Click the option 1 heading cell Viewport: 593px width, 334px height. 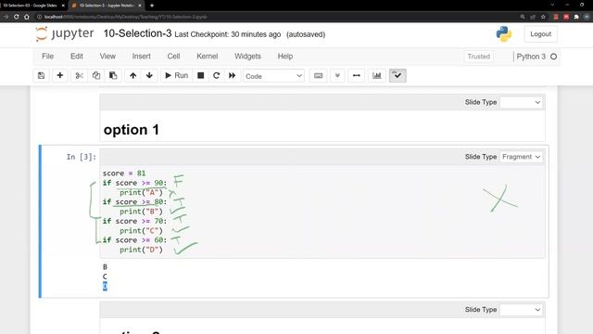[132, 130]
